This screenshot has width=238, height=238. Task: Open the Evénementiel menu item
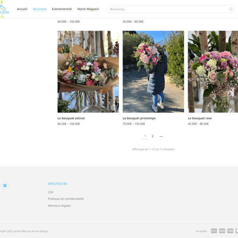point(62,9)
